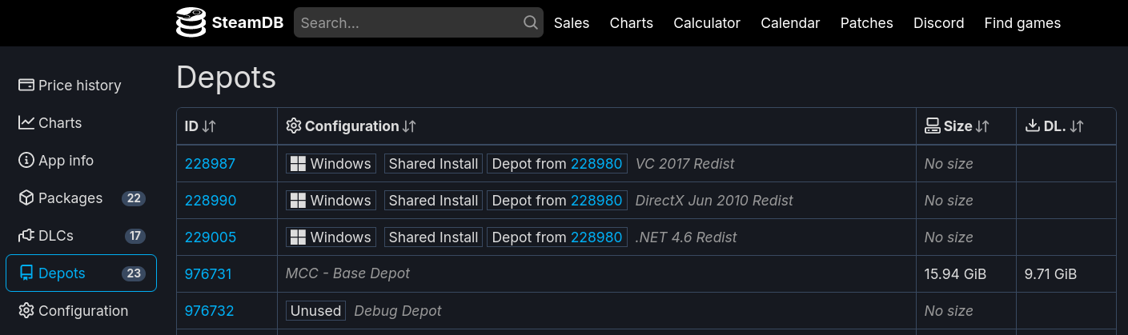Click the Debug Depot text
1128x335 pixels.
(398, 310)
